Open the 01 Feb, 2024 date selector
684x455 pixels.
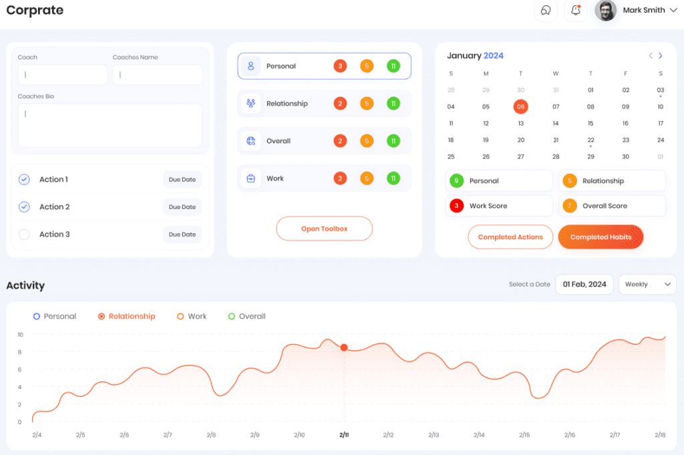point(584,285)
